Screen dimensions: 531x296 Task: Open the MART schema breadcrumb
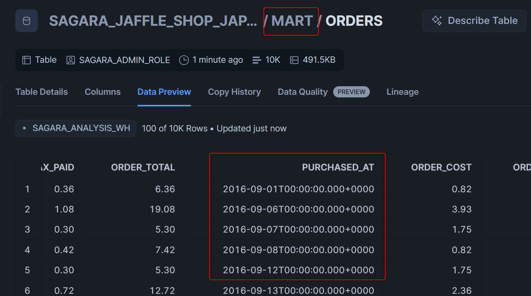292,21
